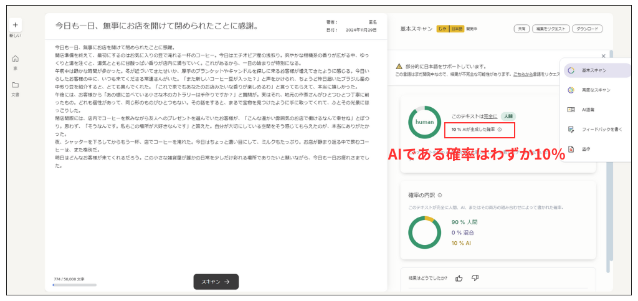The height and width of the screenshot is (301, 638).
Task: Click the じゃ language code badge
Action: (443, 29)
